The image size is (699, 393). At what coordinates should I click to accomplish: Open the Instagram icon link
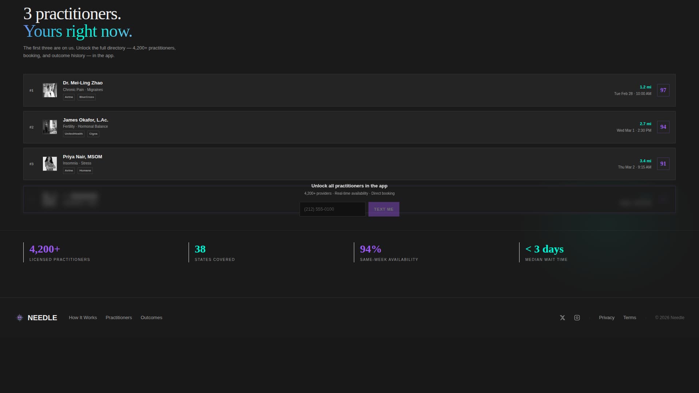pos(577,318)
